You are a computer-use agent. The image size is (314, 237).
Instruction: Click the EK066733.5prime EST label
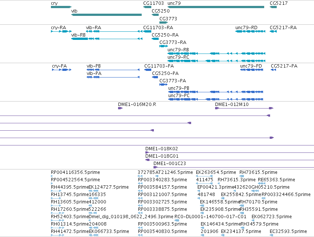click(109, 231)
